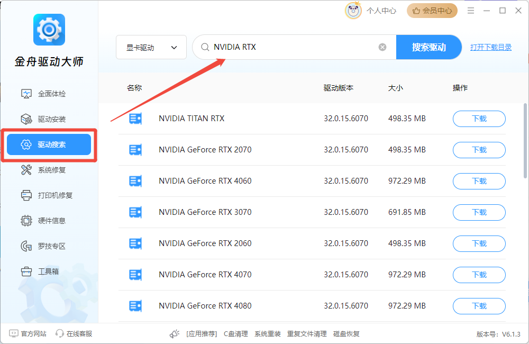The height and width of the screenshot is (344, 529).
Task: Click into the NVIDIA RTX search field
Action: 294,47
